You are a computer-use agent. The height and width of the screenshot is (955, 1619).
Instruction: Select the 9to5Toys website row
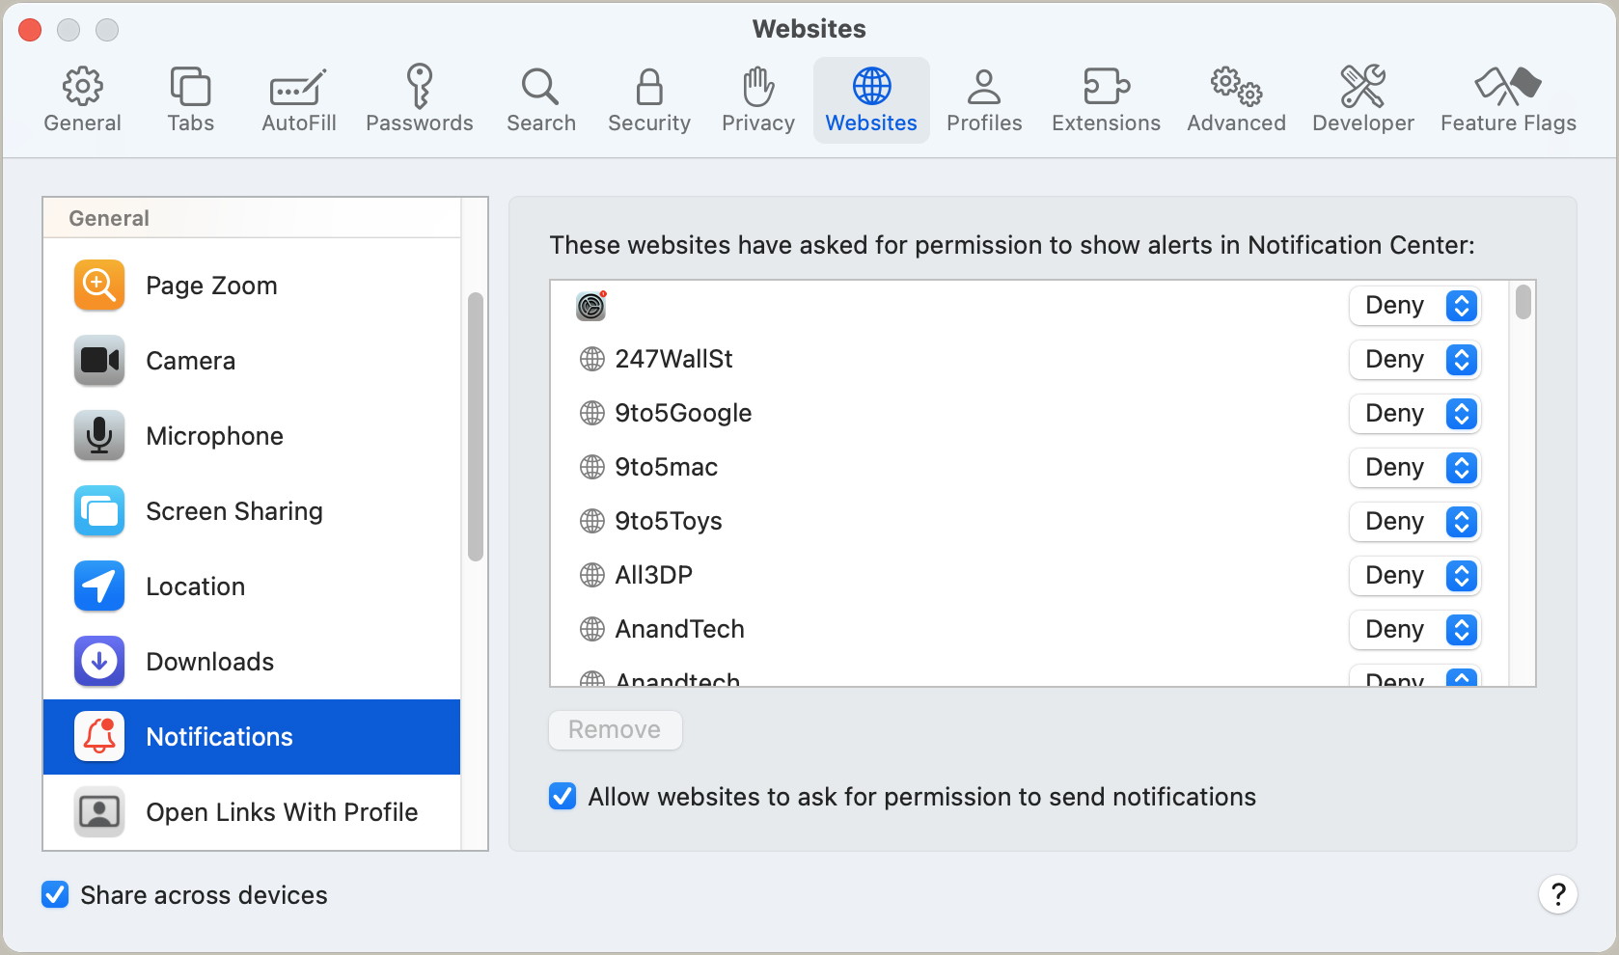click(x=1029, y=522)
